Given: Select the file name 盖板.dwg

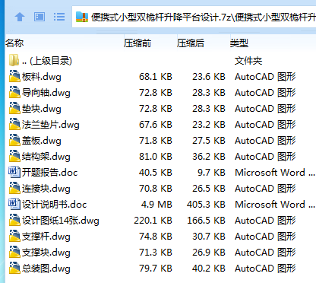Looking at the screenshot, I should click(x=42, y=141).
